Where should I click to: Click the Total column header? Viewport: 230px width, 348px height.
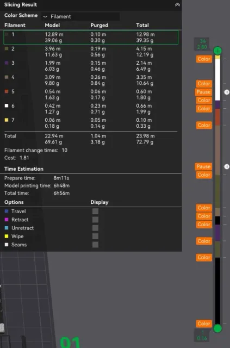[x=142, y=26]
